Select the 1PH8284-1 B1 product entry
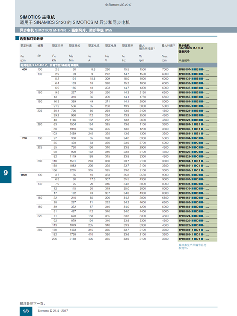This screenshot has width=237, height=316. (193, 125)
